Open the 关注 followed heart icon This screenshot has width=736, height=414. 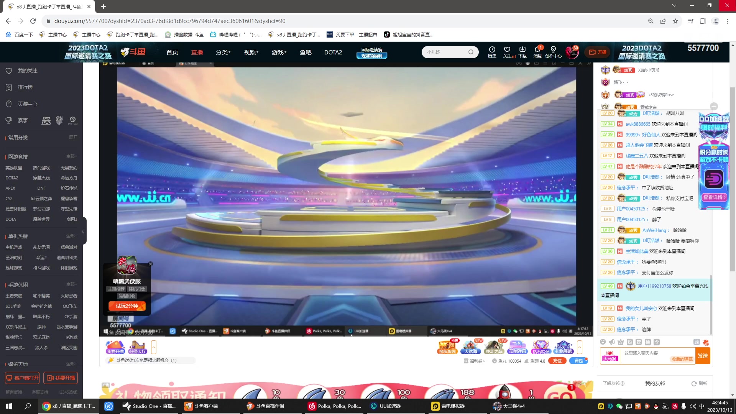point(507,52)
